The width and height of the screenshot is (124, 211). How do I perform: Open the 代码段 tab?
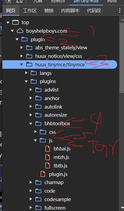pyautogui.click(x=94, y=11)
